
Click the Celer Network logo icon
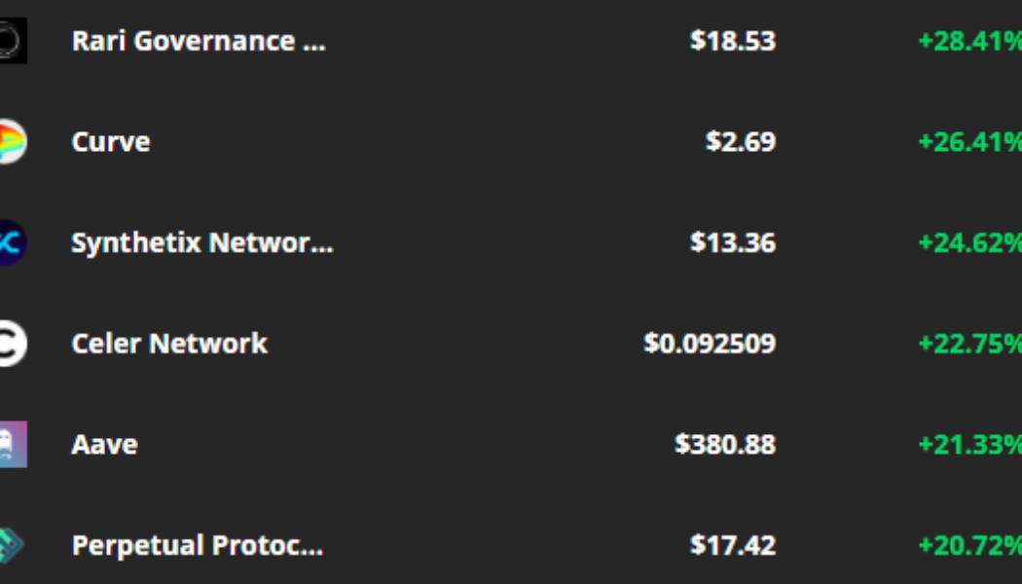click(12, 344)
